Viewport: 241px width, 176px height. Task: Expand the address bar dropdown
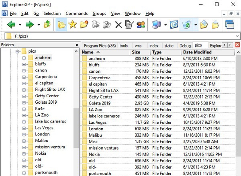click(237, 36)
